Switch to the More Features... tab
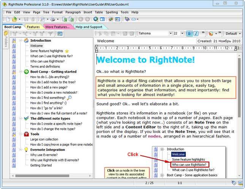Viewport: 245px width, 189px height. pyautogui.click(x=57, y=27)
